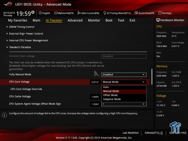This screenshot has height=141, width=188.
Task: Click the Hardware Monitor panel icon
Action: click(158, 20)
